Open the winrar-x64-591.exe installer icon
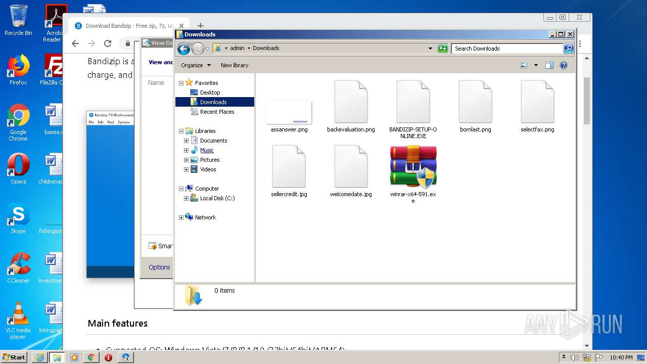 pyautogui.click(x=413, y=167)
